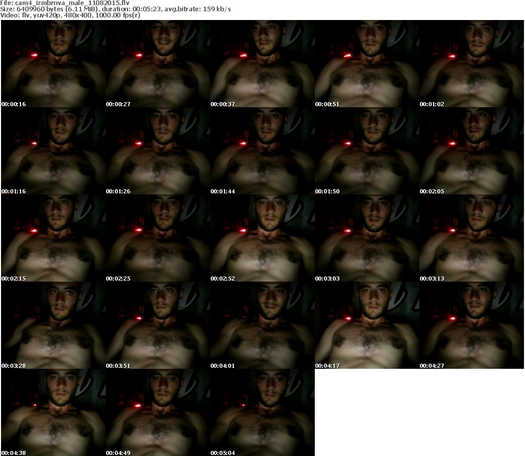Open the frame stamped 00:01:50

pos(367,151)
